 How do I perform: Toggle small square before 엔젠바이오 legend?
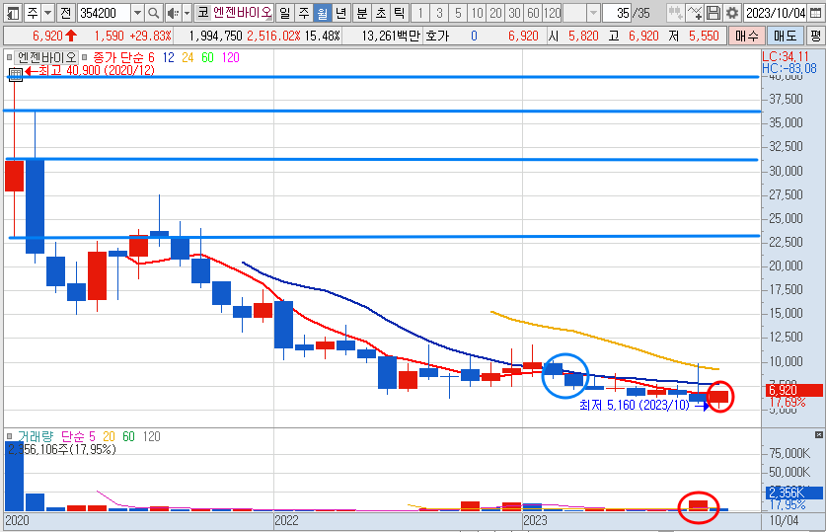[9, 57]
